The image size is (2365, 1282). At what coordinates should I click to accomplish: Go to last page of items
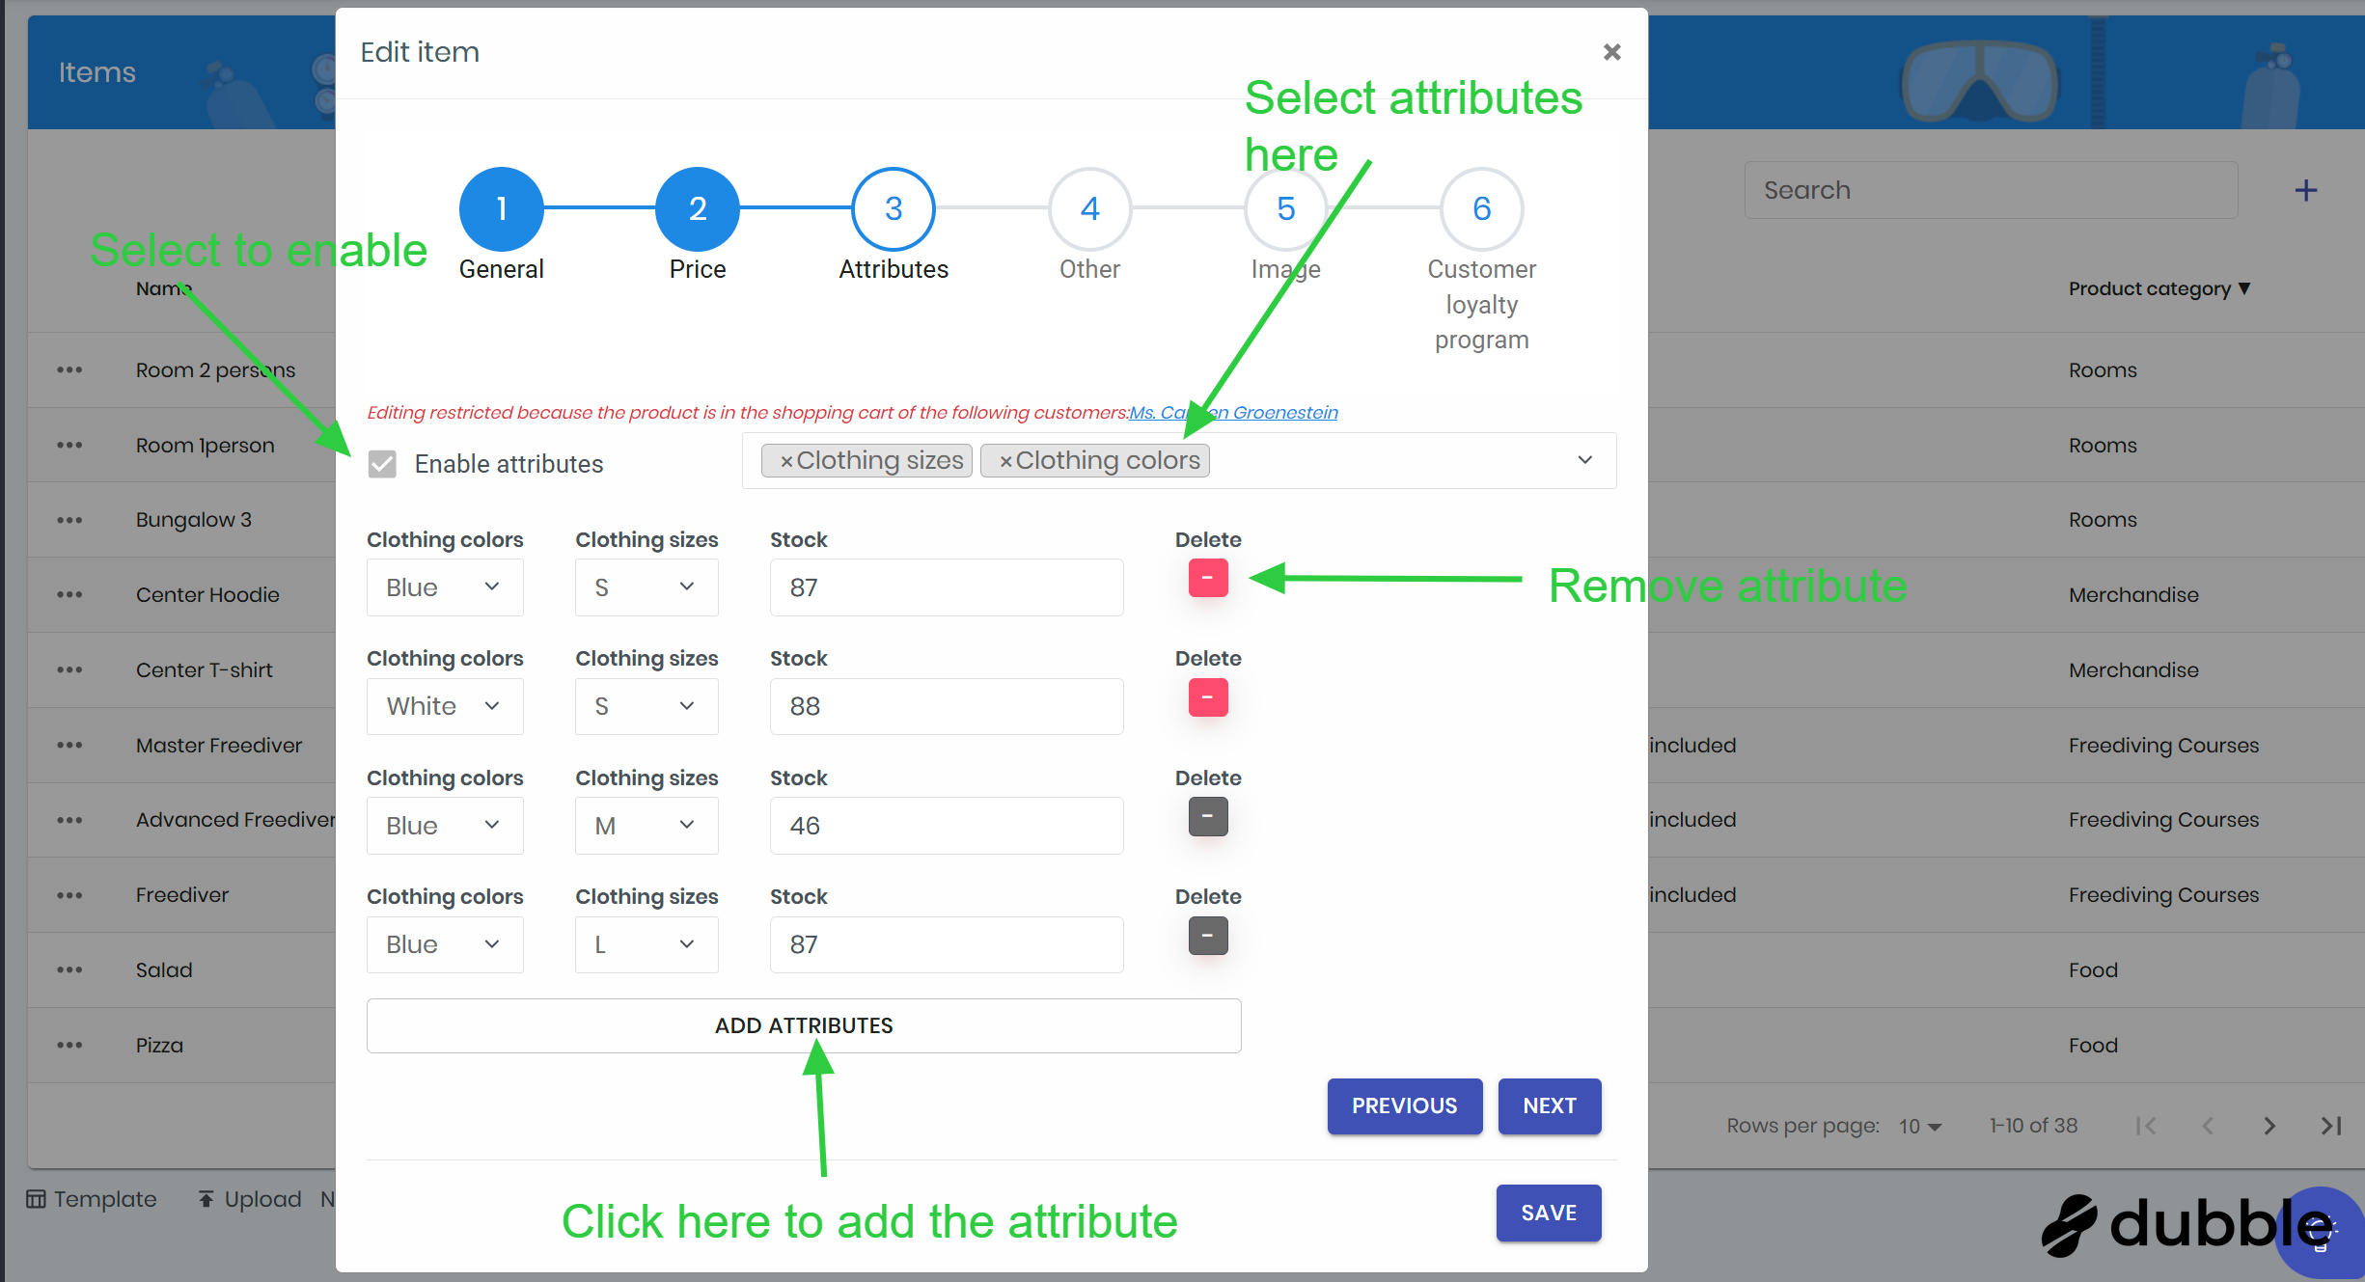[2331, 1126]
